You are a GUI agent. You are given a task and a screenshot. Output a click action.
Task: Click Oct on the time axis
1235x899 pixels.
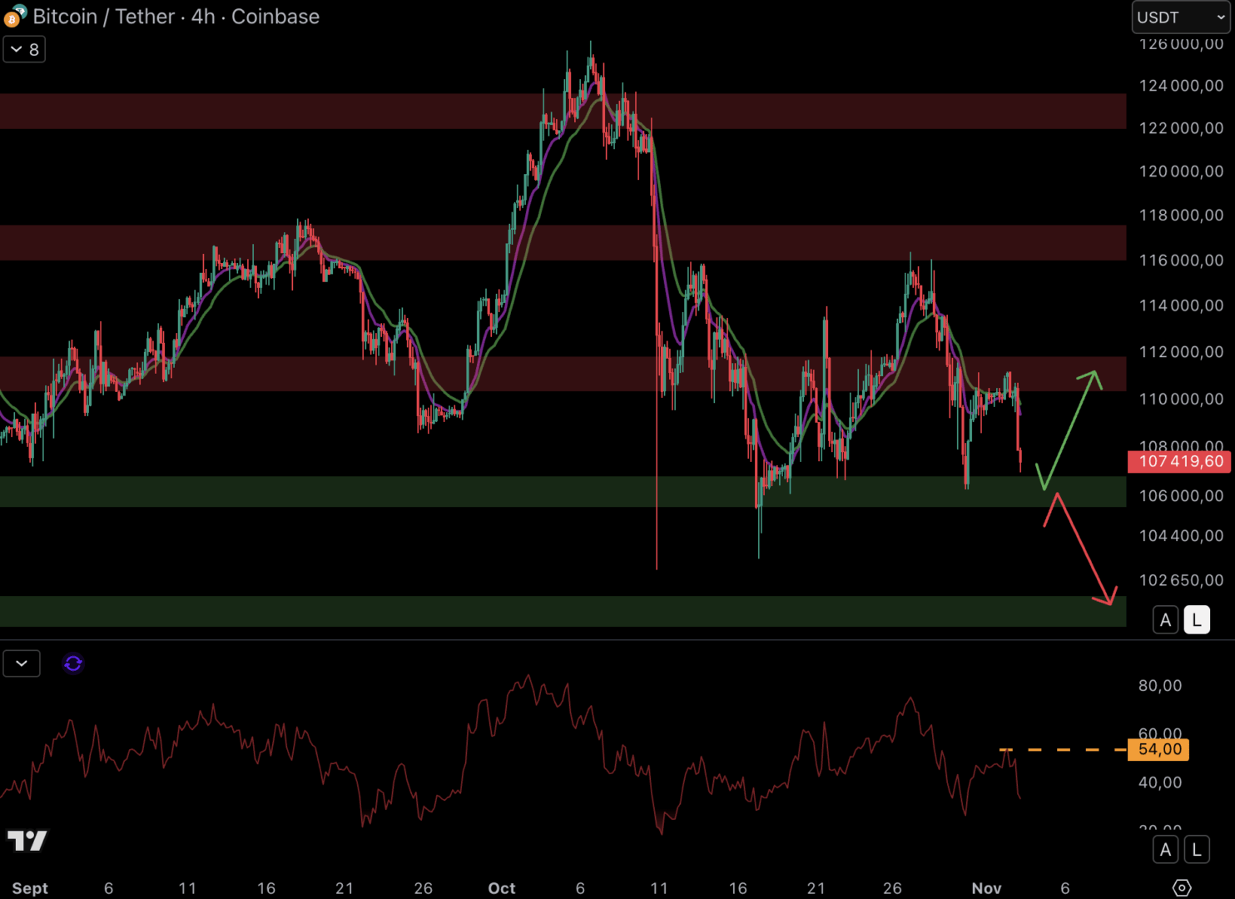(501, 888)
